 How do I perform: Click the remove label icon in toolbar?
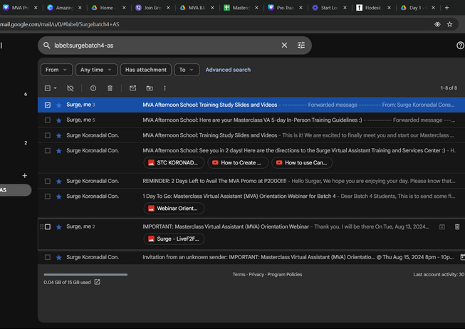click(x=70, y=88)
